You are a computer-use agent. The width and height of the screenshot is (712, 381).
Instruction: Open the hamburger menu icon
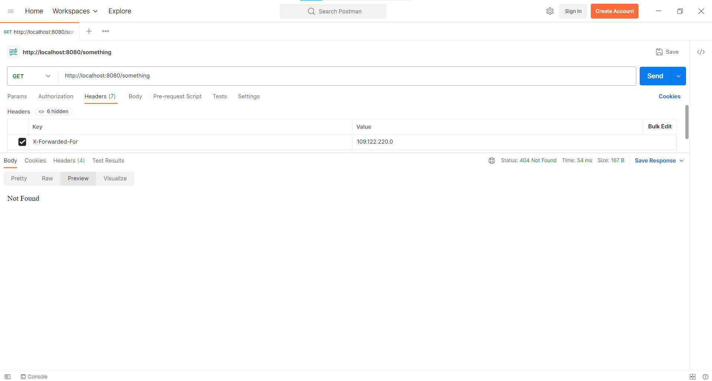coord(11,11)
